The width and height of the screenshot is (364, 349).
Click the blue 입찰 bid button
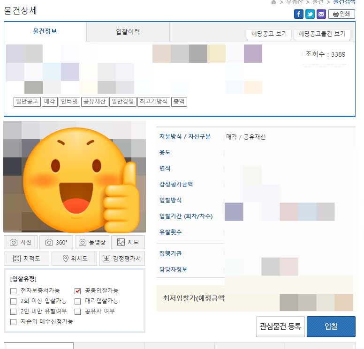click(x=331, y=327)
